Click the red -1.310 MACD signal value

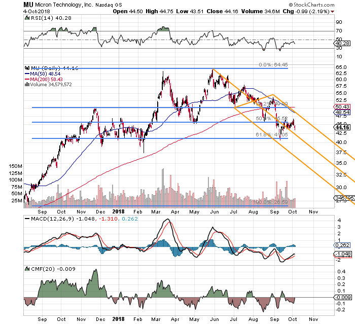pyautogui.click(x=107, y=219)
